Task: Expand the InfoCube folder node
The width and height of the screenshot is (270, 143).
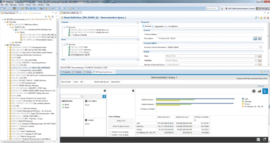Action: click(10, 42)
